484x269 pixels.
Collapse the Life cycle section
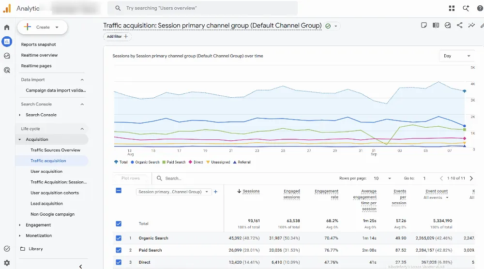(82, 129)
